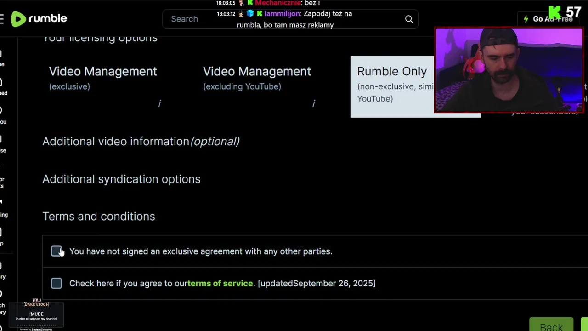This screenshot has height=331, width=588.
Task: Open info icon for Video Management (exclusive)
Action: [x=159, y=104]
